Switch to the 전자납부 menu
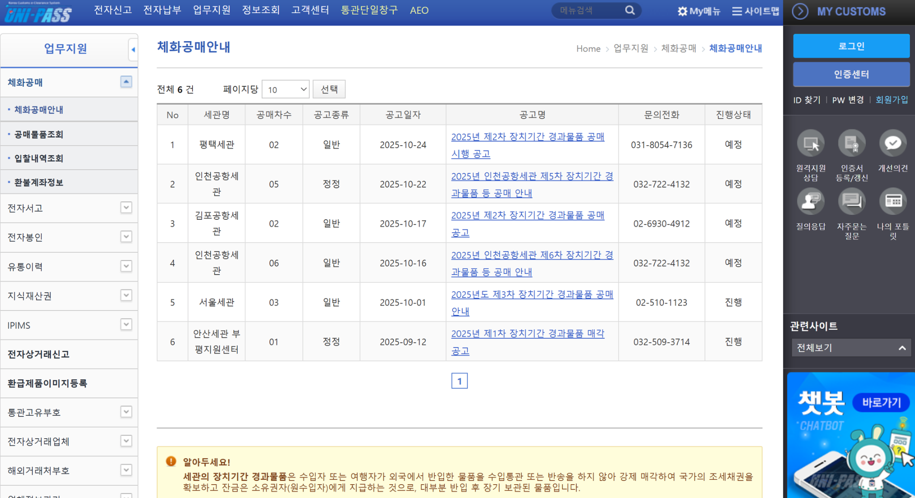 tap(162, 10)
